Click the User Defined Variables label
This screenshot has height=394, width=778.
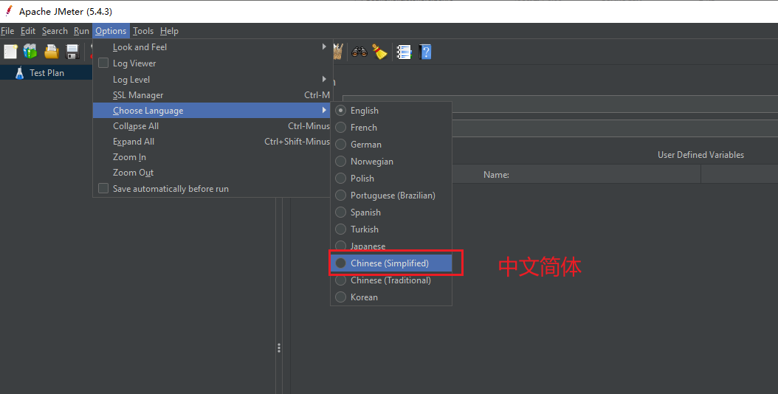tap(700, 155)
